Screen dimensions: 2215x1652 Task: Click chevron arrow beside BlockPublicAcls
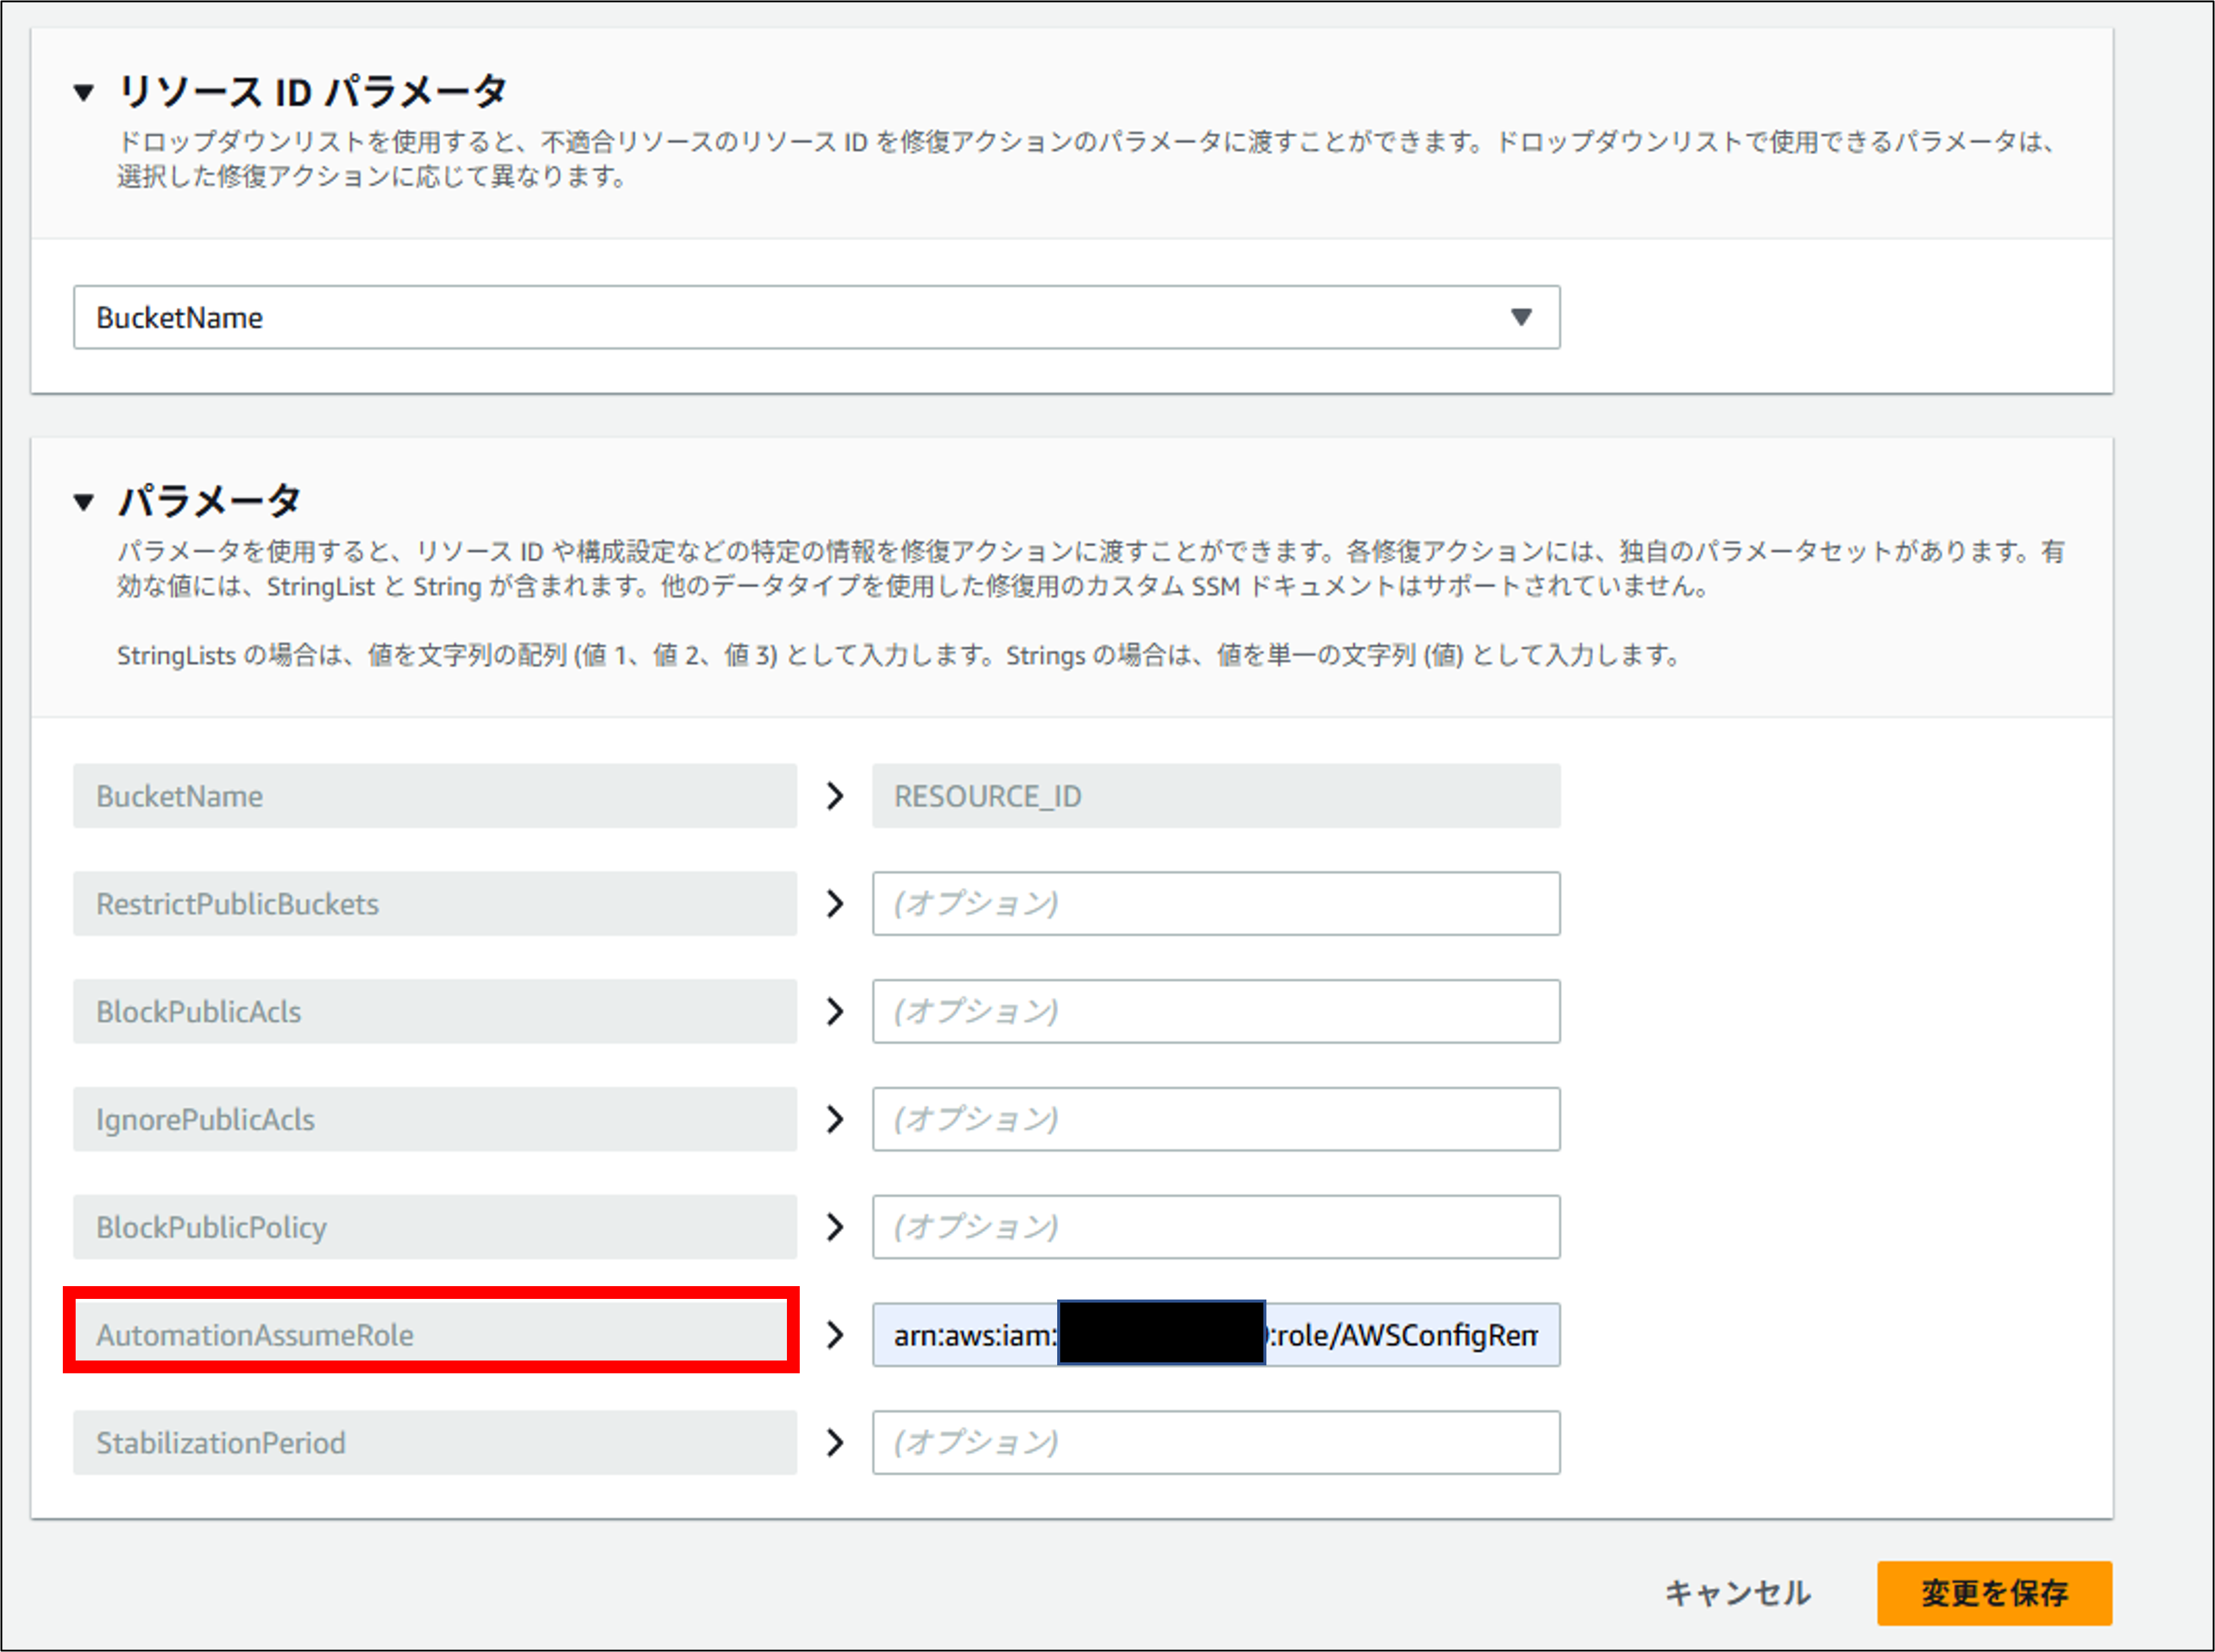point(835,1011)
